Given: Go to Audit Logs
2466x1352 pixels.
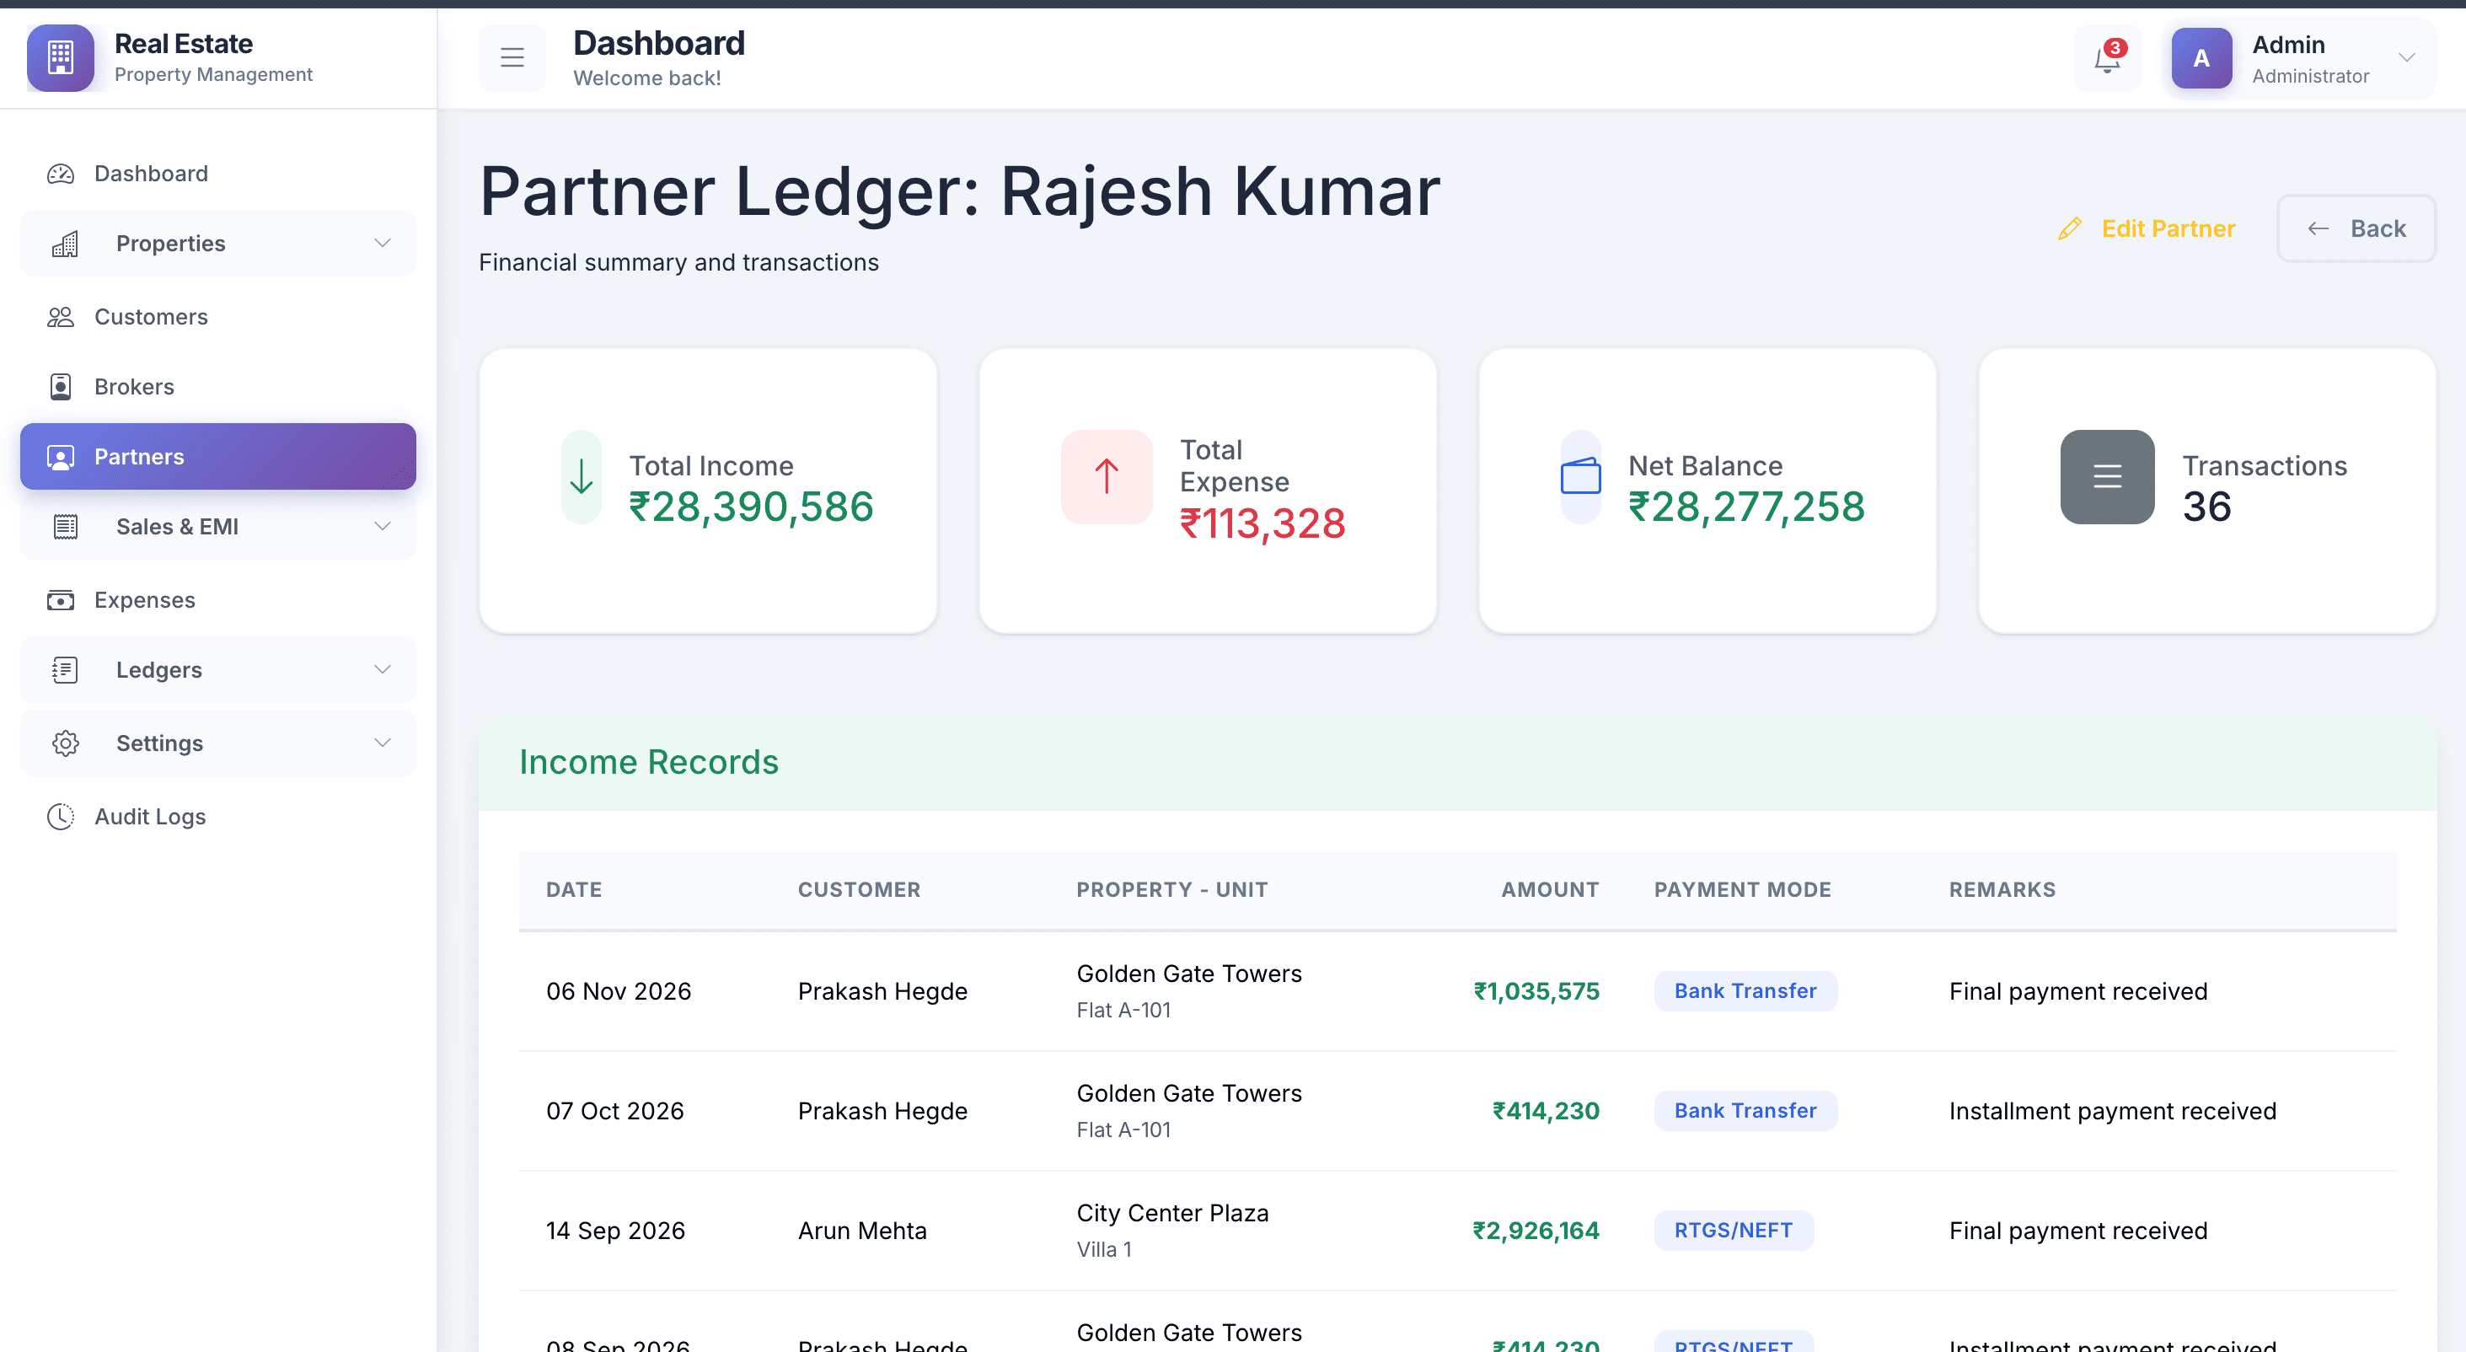Looking at the screenshot, I should coord(149,817).
